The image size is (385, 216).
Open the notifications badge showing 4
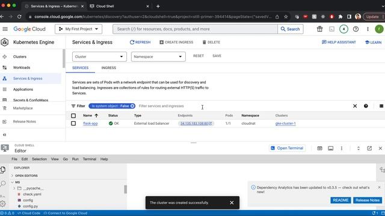(343, 29)
